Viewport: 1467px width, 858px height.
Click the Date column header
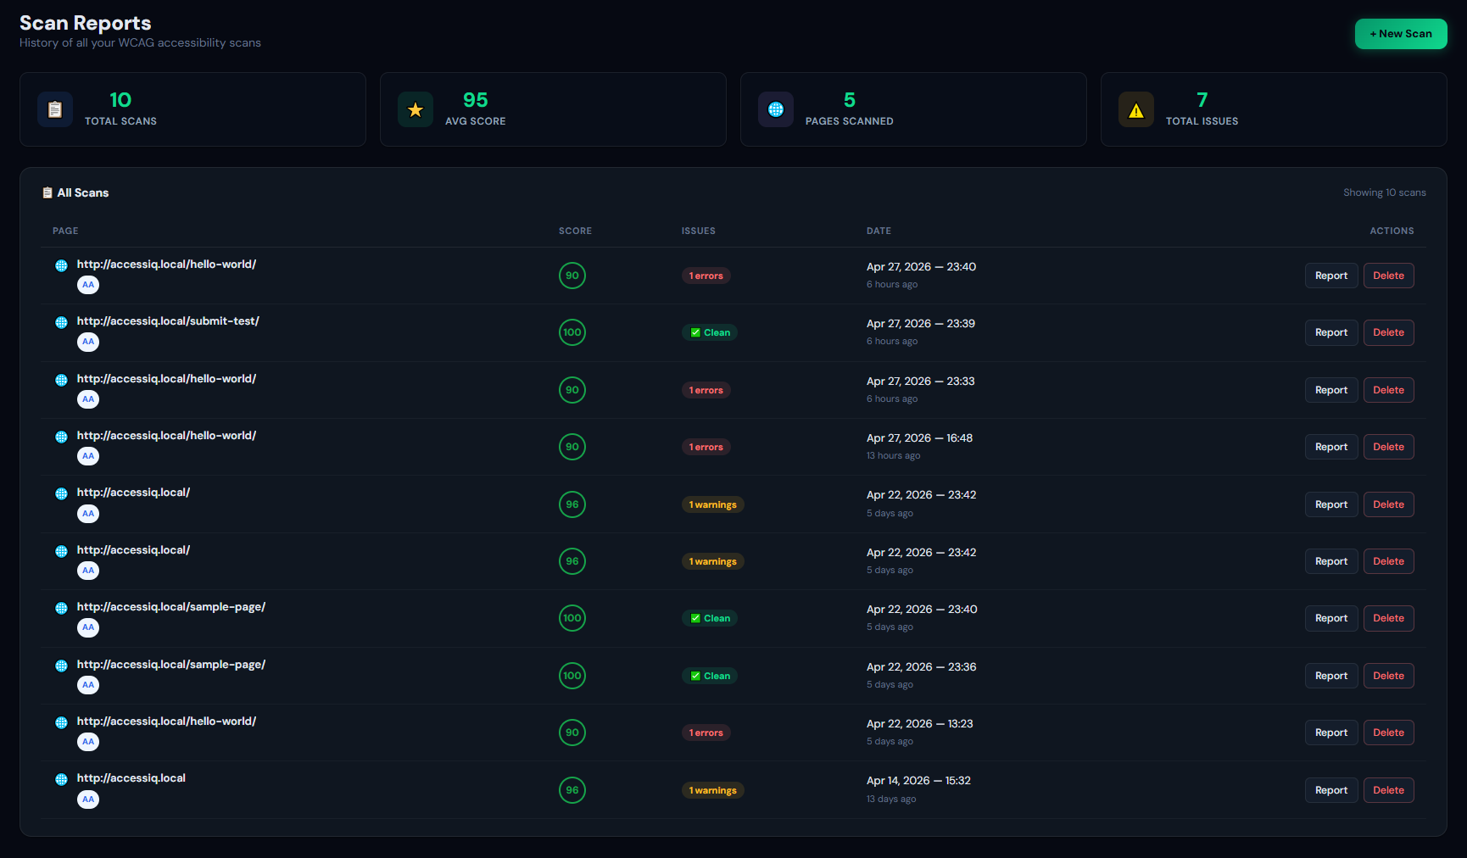(x=879, y=231)
